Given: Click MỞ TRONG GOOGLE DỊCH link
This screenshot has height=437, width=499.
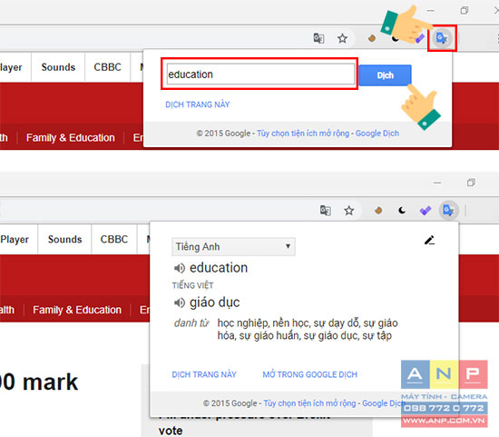Looking at the screenshot, I should click(x=310, y=374).
